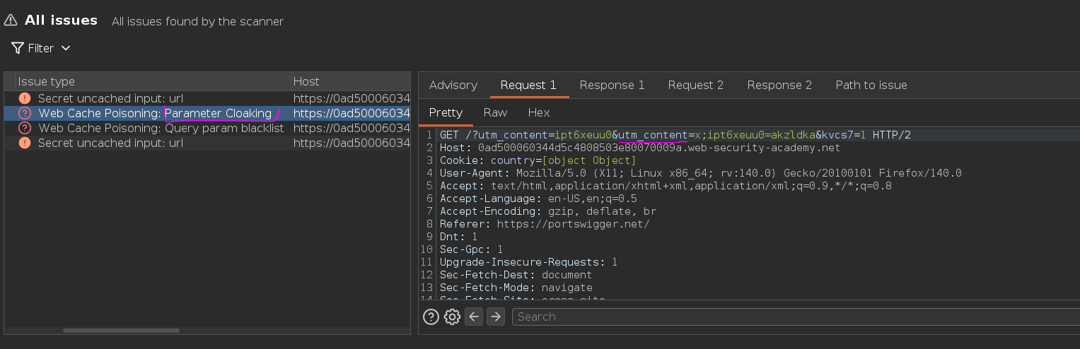This screenshot has width=1080, height=349.
Task: Click the severity icon of first Secret uncached input row
Action: 25,98
